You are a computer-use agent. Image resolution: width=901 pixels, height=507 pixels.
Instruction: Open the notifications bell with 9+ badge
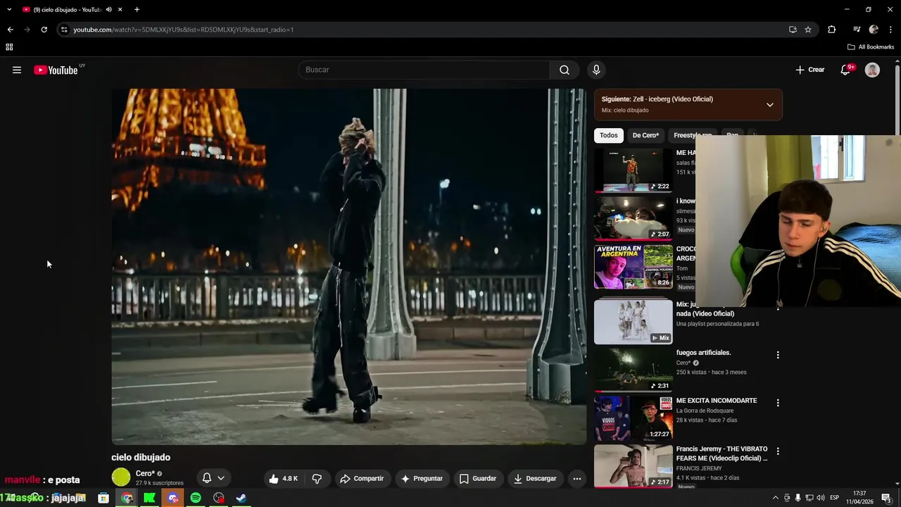845,70
